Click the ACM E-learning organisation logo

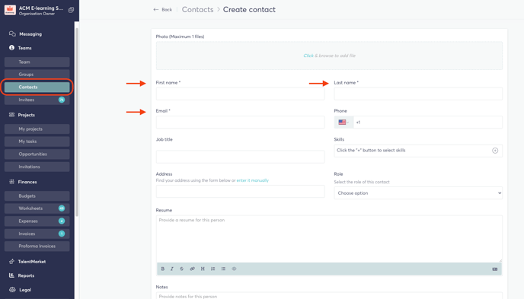(10, 10)
